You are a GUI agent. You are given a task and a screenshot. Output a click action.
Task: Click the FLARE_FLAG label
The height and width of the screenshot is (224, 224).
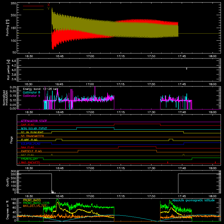click(29, 140)
